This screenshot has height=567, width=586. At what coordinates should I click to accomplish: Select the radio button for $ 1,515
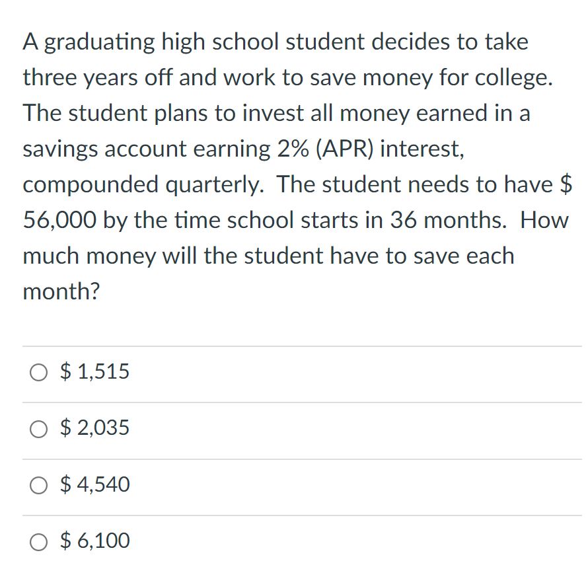tap(38, 373)
